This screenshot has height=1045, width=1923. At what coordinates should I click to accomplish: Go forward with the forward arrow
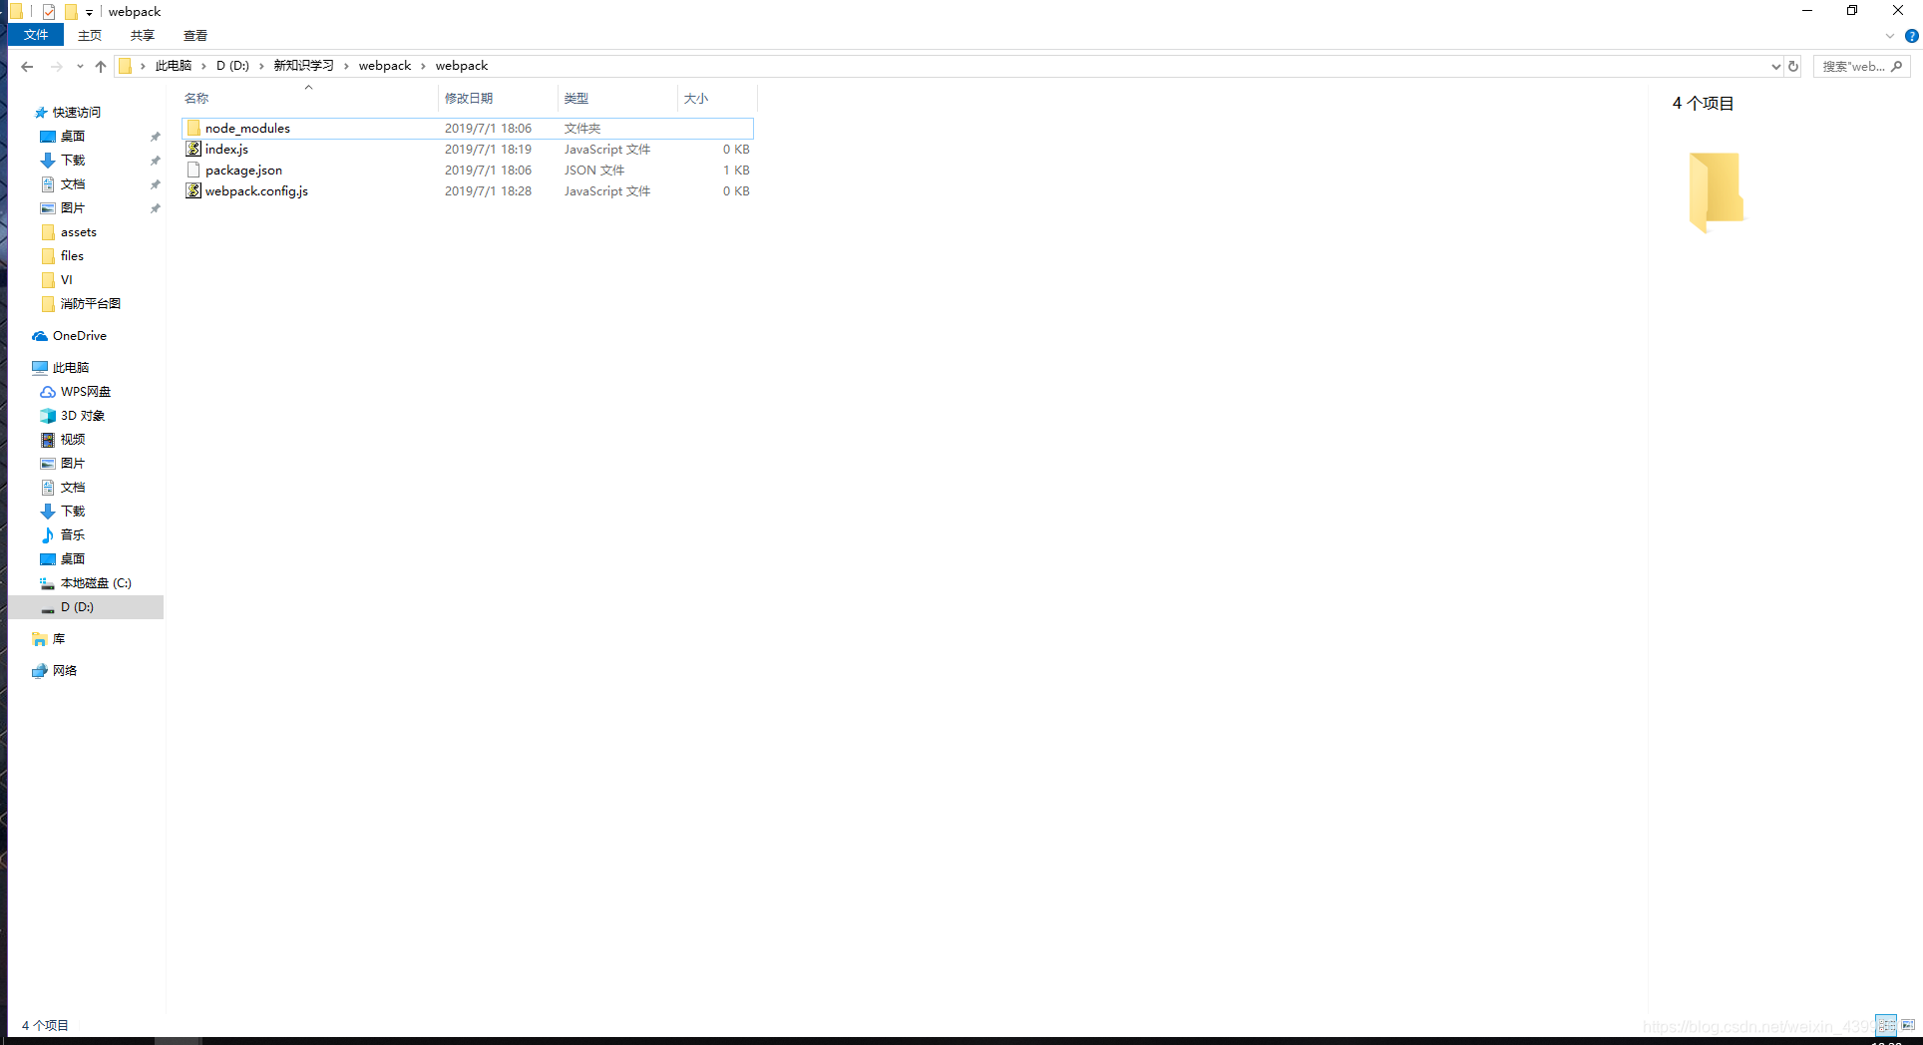pyautogui.click(x=57, y=66)
